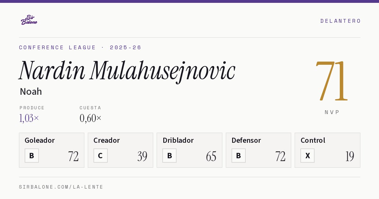Click the 0,60× cost value
Viewport: 379px width, 199px height.
[x=91, y=118]
